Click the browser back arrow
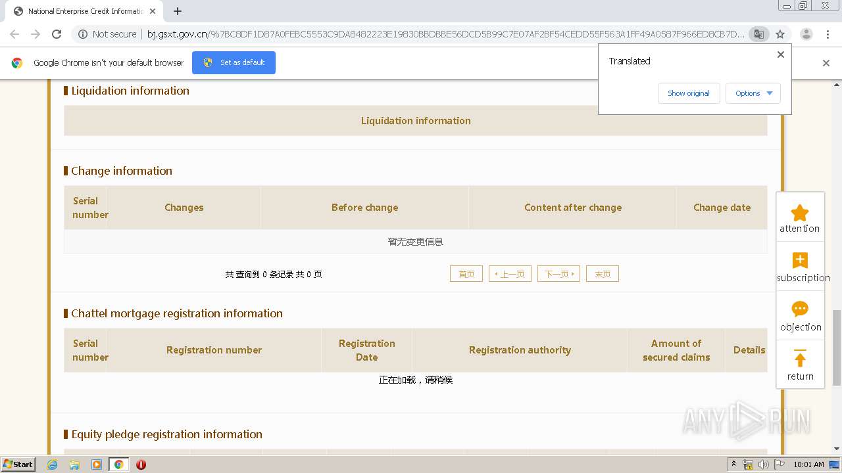 click(14, 34)
